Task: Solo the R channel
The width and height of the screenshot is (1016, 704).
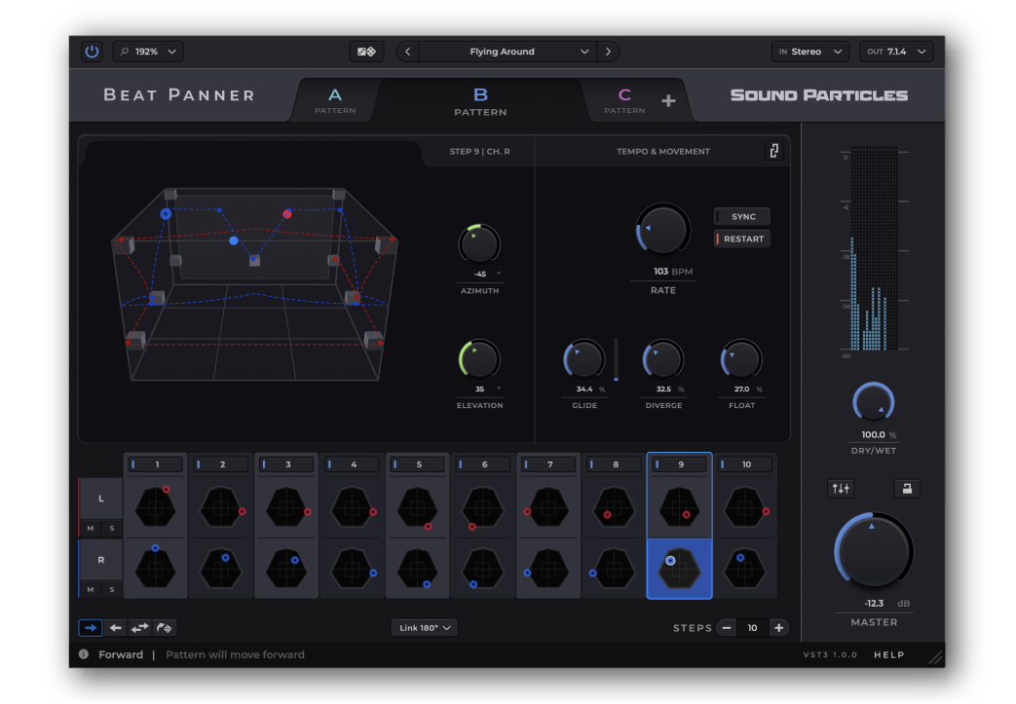Action: click(112, 589)
